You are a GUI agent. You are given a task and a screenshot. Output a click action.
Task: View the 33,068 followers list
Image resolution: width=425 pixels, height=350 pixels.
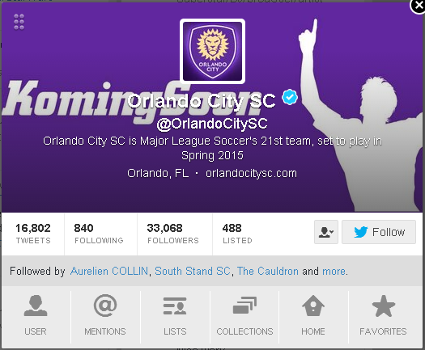pos(173,234)
